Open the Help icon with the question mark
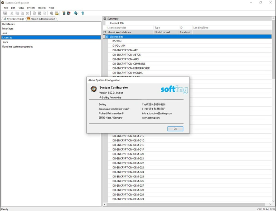 82,13
